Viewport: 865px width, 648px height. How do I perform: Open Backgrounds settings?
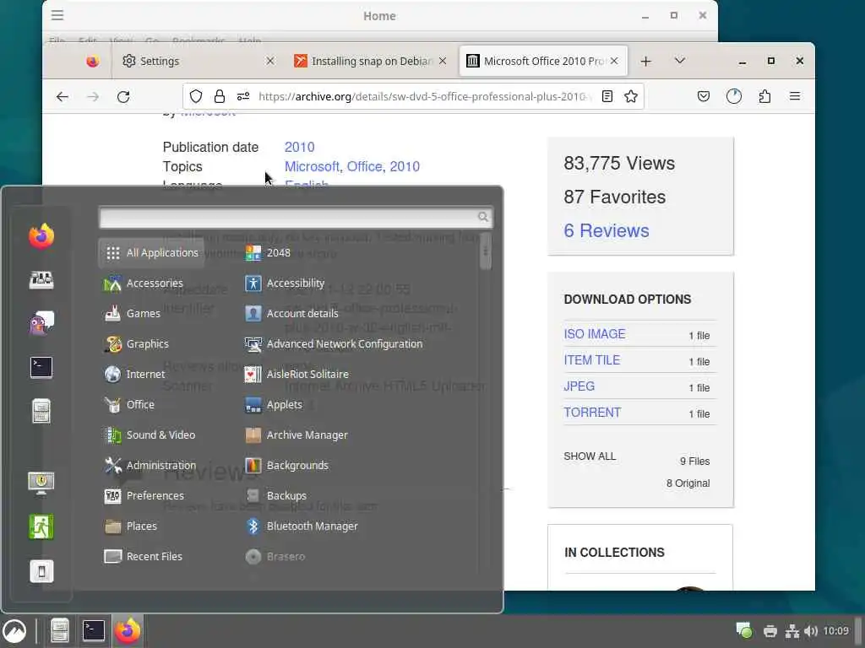pos(287,465)
